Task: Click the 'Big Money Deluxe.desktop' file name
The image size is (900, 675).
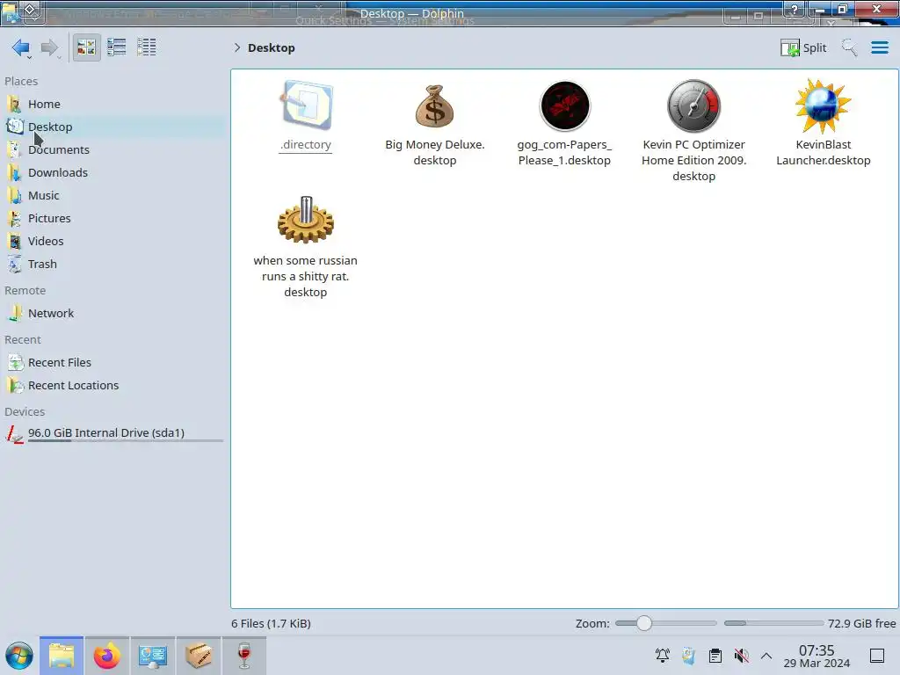Action: coord(434,153)
